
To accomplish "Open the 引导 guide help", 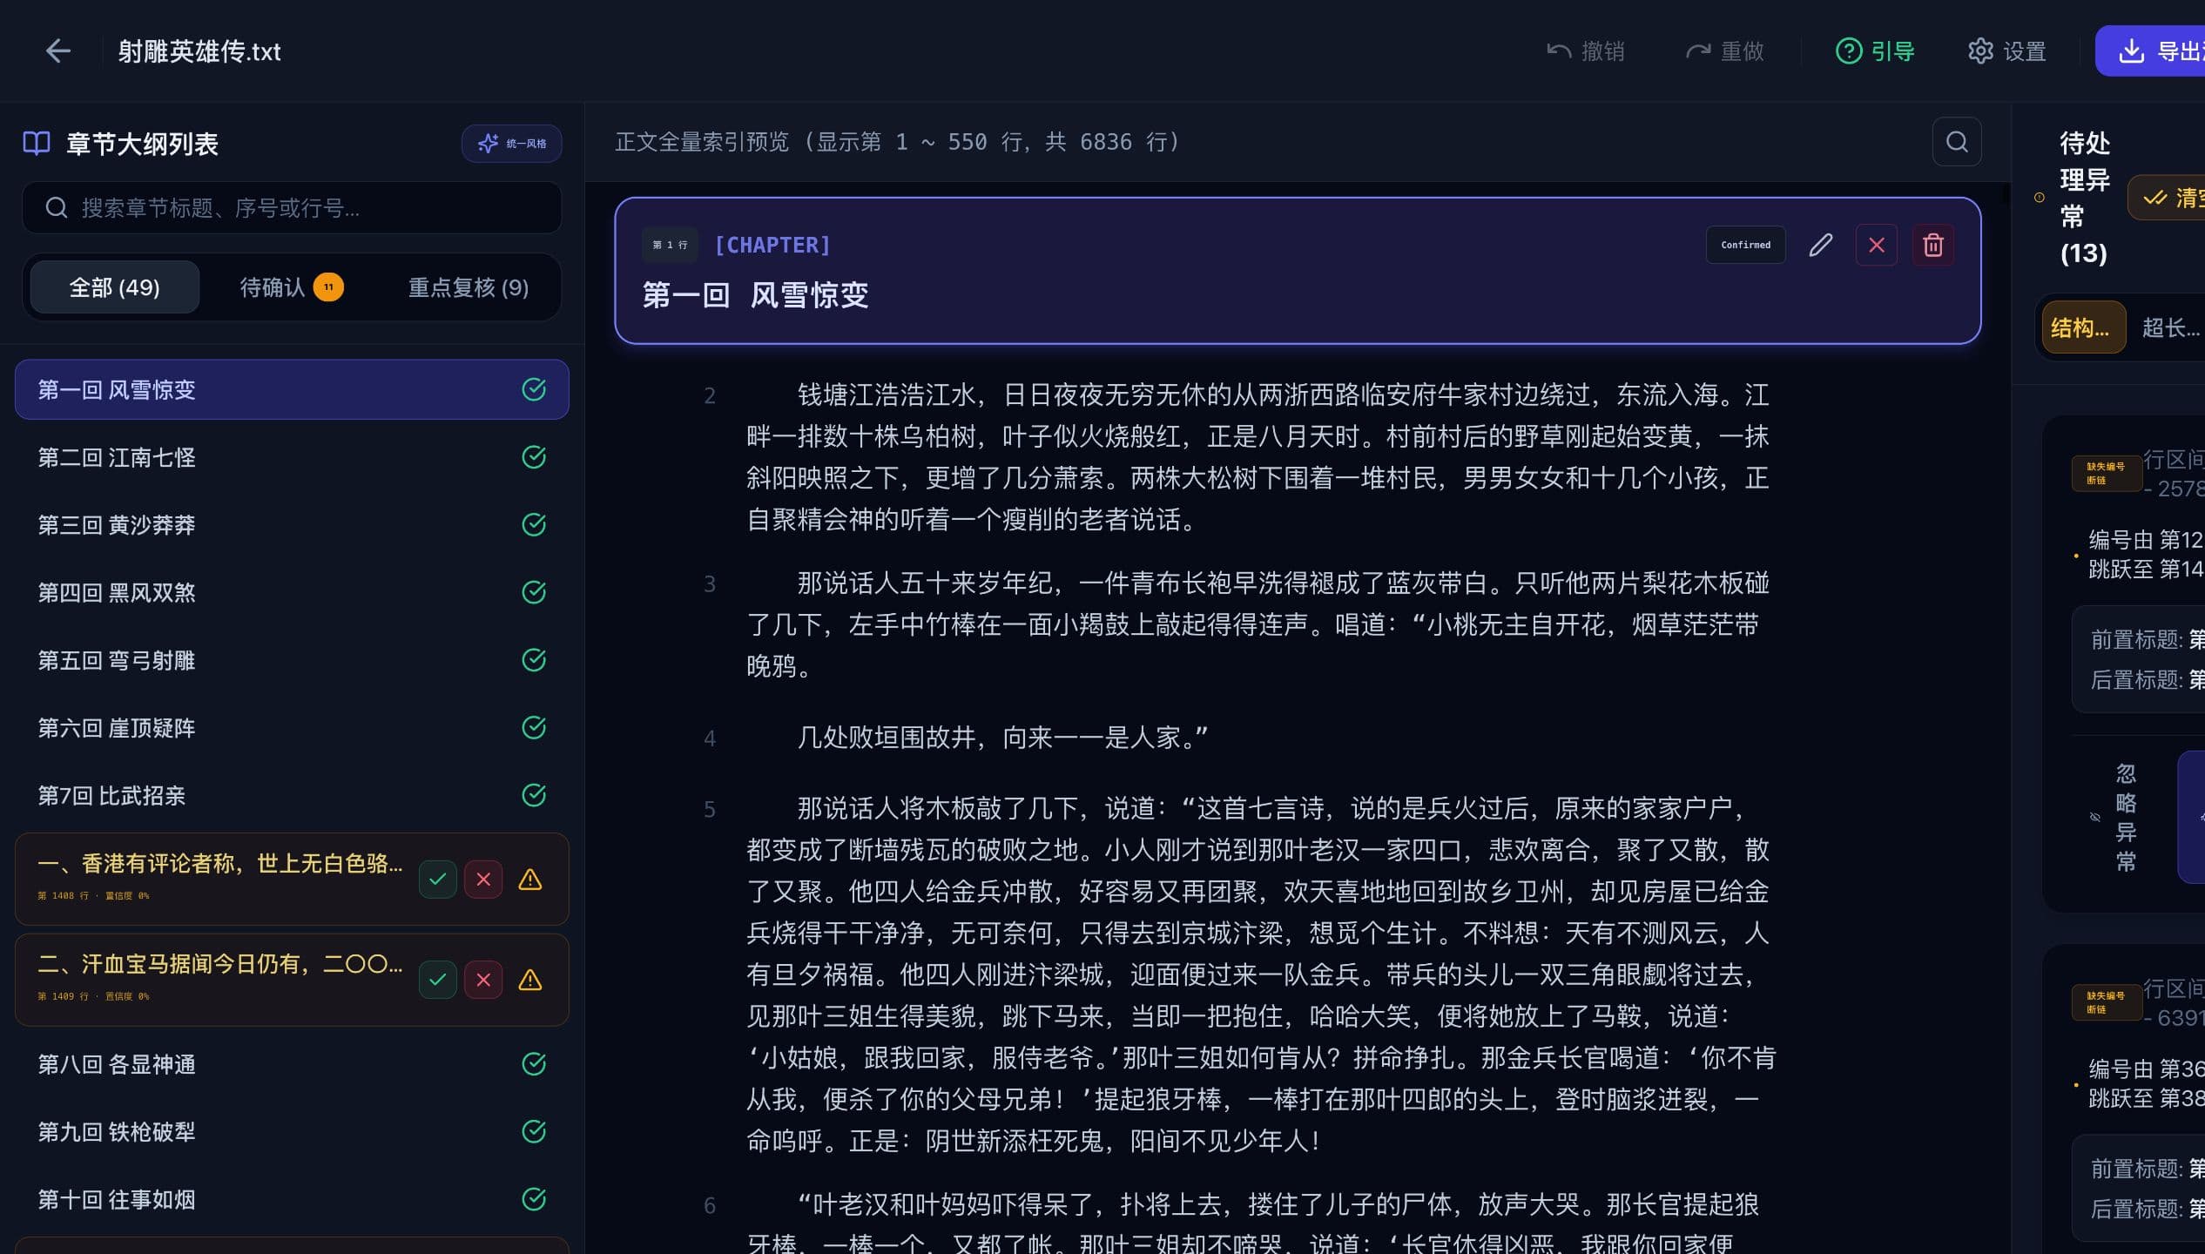I will pos(1875,51).
